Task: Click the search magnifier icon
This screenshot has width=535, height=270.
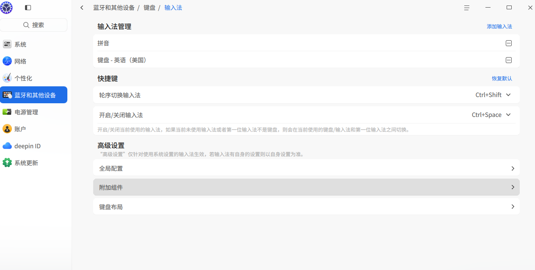Action: click(x=26, y=25)
